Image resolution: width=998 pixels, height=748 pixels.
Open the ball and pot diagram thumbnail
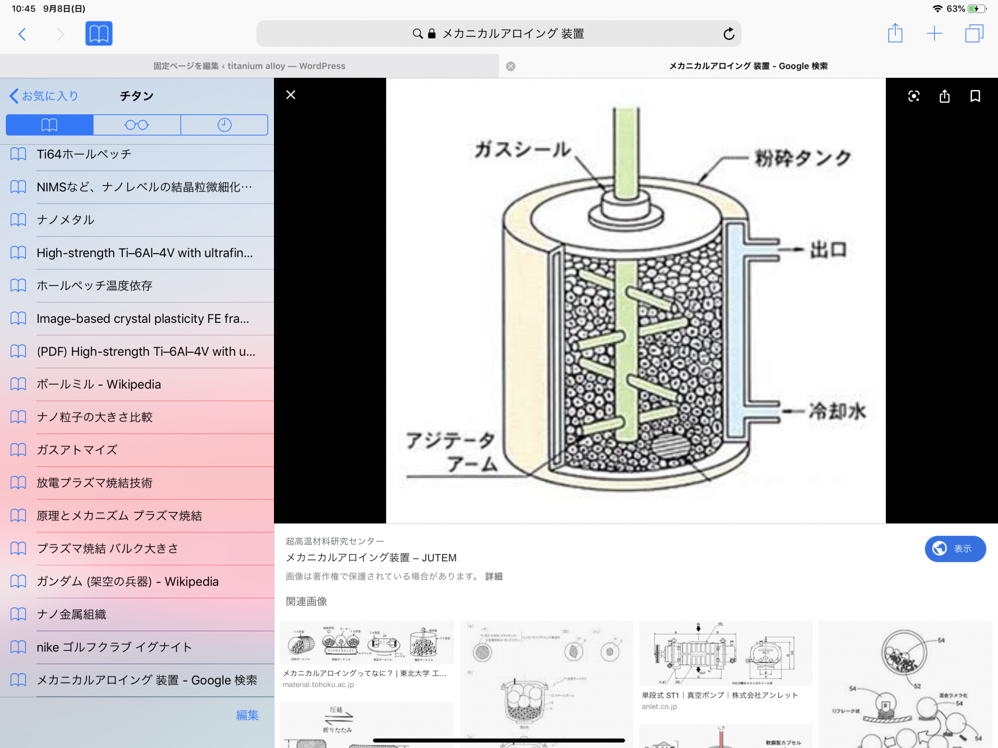[546, 684]
